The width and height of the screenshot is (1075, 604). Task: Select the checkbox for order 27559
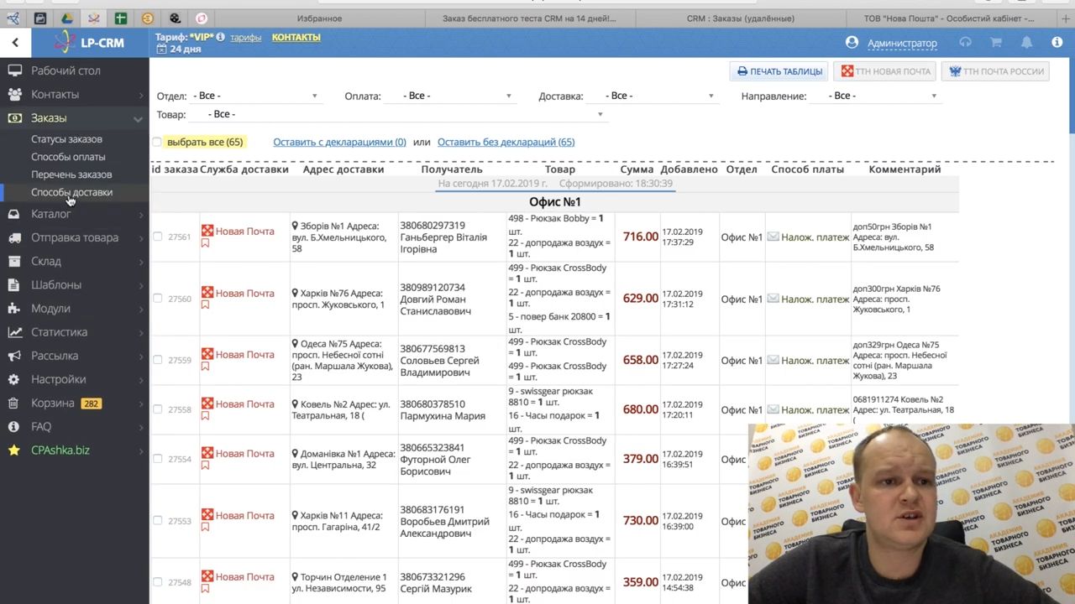[x=157, y=360]
